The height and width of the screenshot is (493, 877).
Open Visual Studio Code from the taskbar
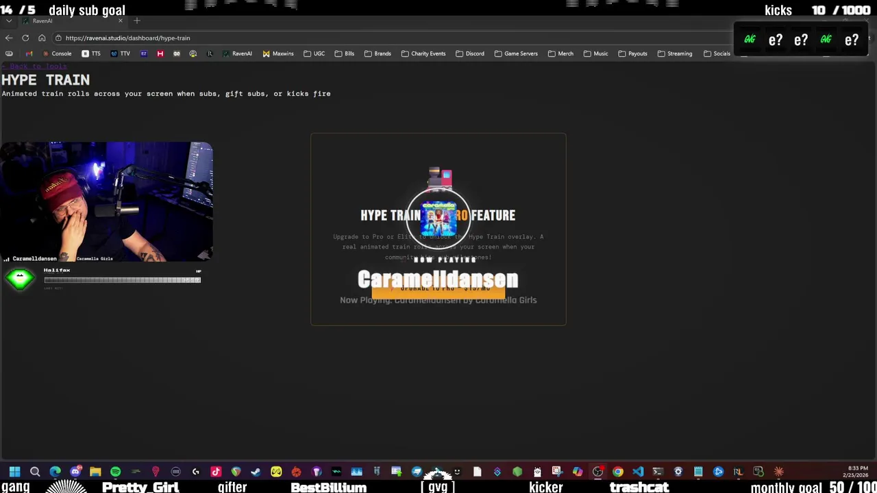(638, 471)
